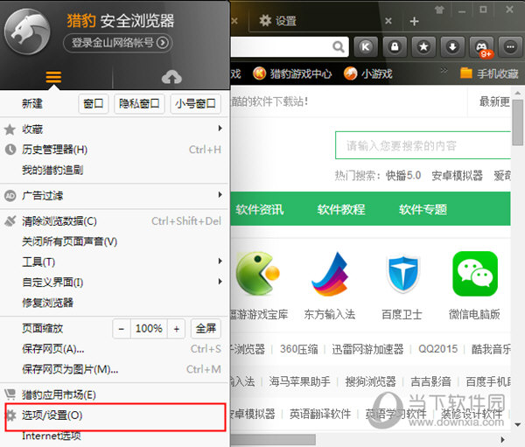
Task: Open downloads via down-arrow toolbar icon
Action: click(451, 46)
